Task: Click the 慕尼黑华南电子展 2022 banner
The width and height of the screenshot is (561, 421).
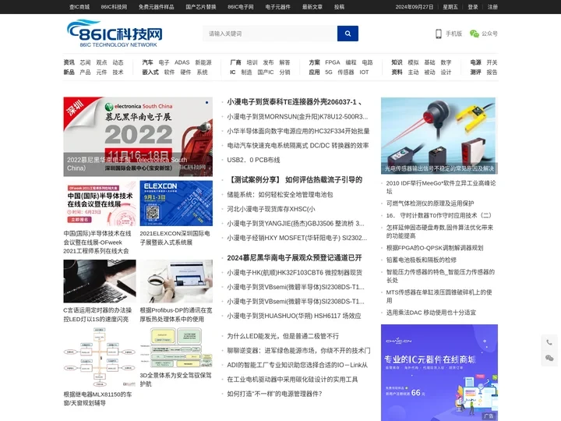Action: click(138, 136)
